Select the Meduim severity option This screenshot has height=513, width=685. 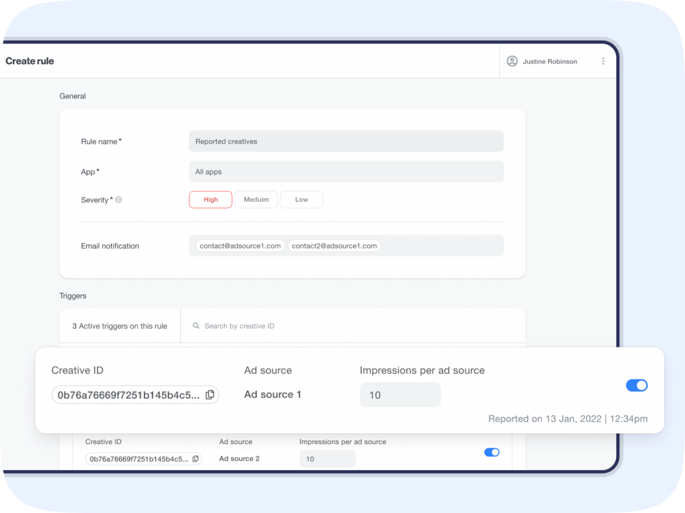256,199
